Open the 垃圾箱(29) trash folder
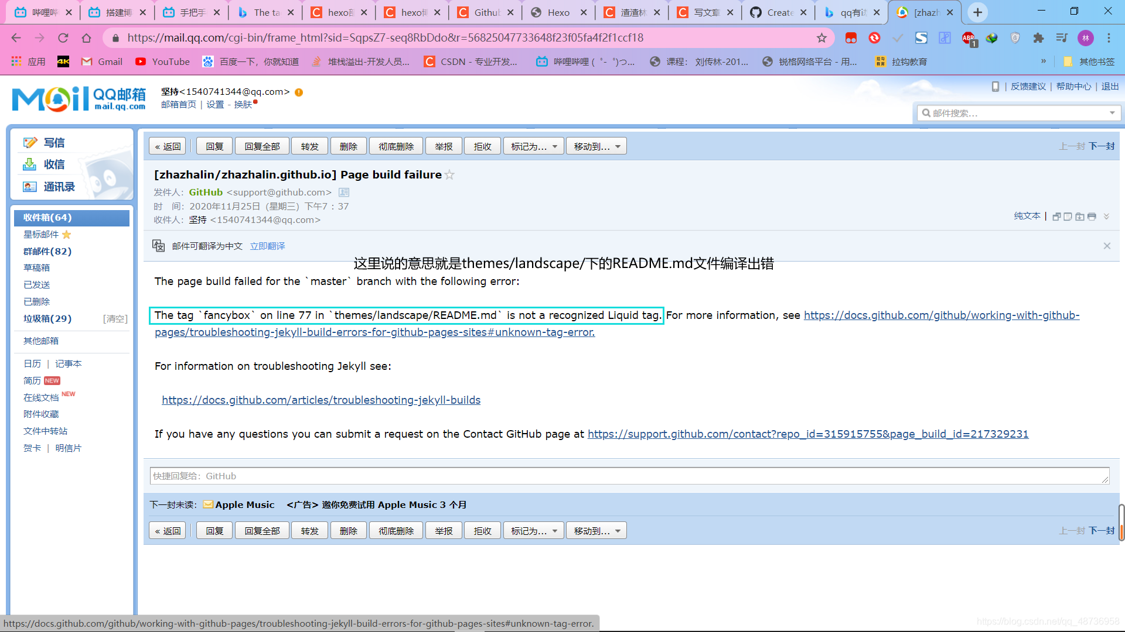 pos(47,318)
